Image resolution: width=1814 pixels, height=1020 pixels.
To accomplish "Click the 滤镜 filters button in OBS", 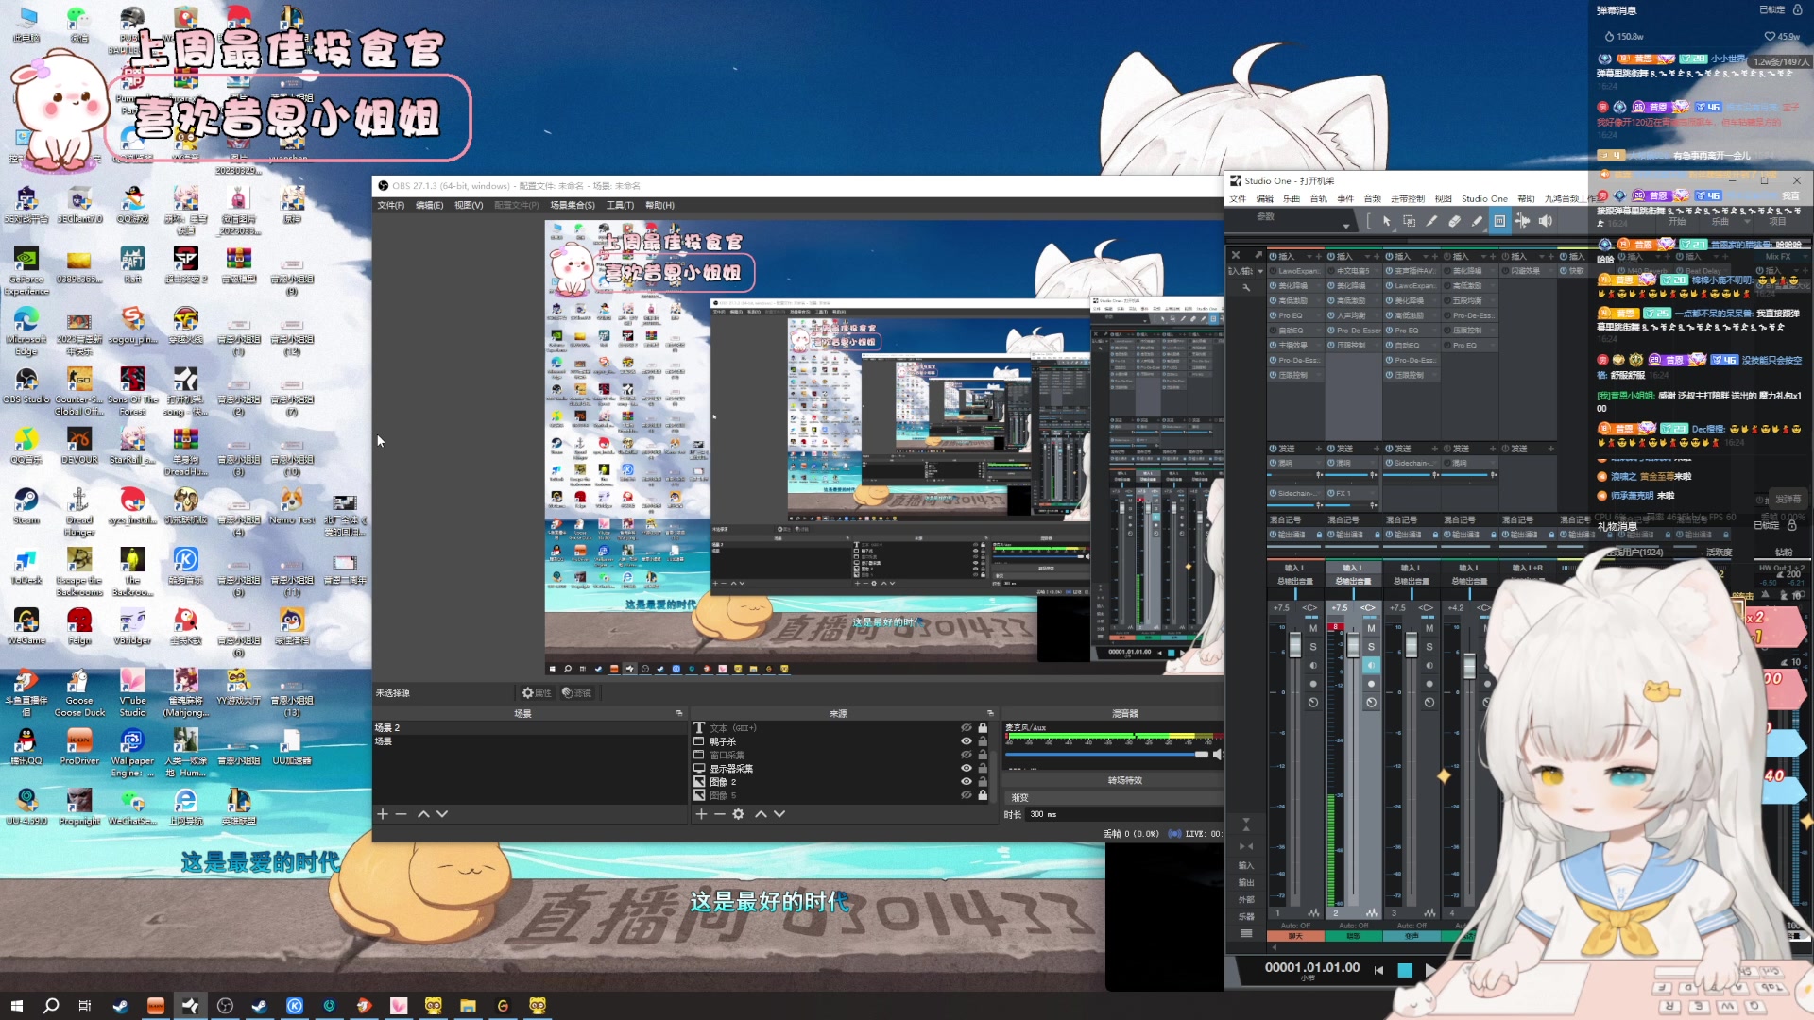I will tap(576, 693).
